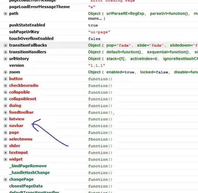Click the "e" string value
198x193 pixels.
(92, 7)
